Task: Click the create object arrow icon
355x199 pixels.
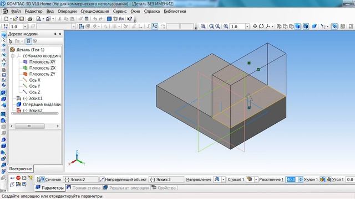Action: point(12,178)
